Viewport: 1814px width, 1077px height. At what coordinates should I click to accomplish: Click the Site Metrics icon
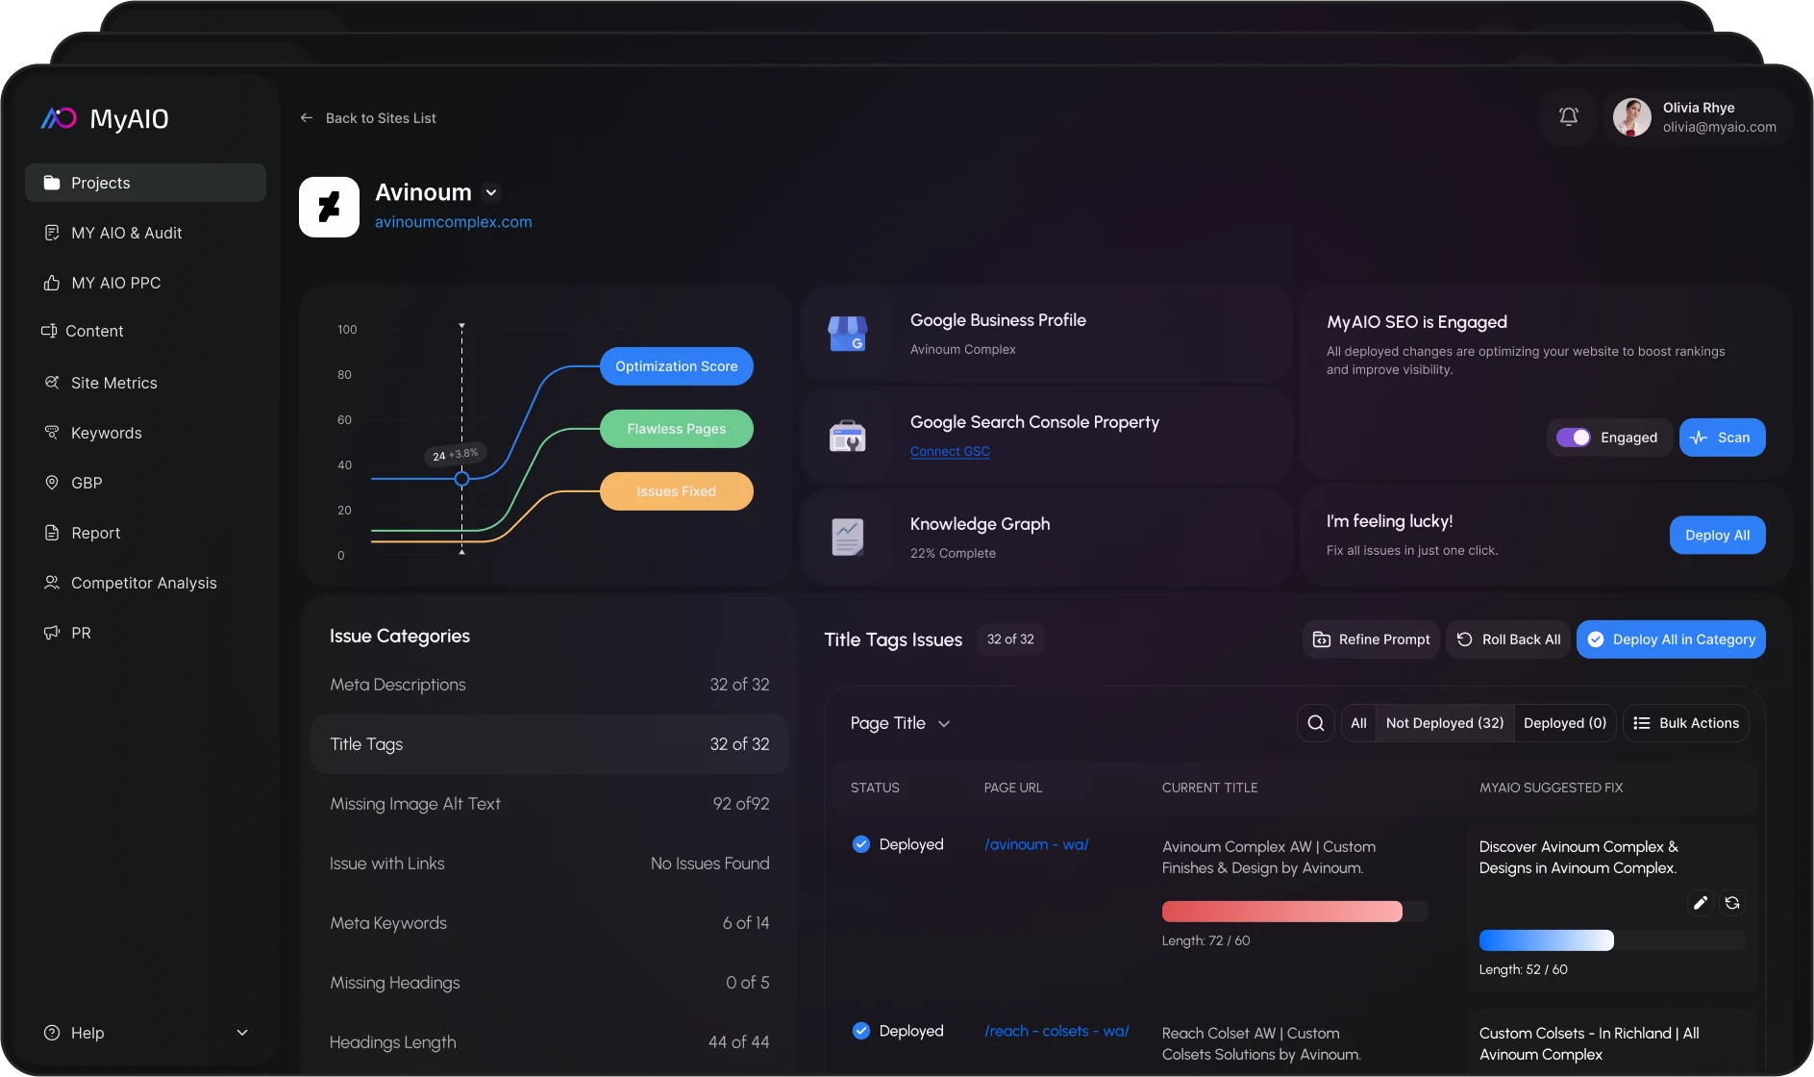tap(52, 383)
